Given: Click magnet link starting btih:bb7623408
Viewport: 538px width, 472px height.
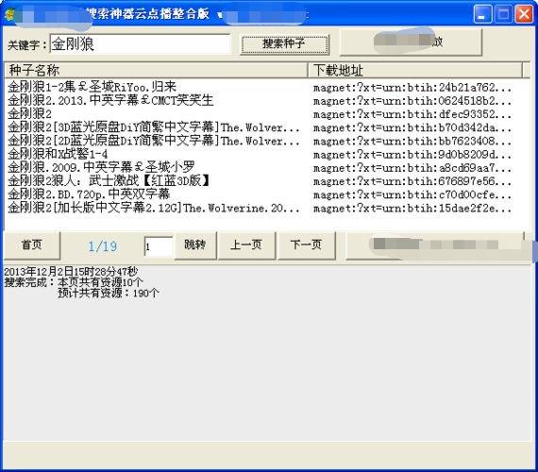Looking at the screenshot, I should click(x=412, y=141).
